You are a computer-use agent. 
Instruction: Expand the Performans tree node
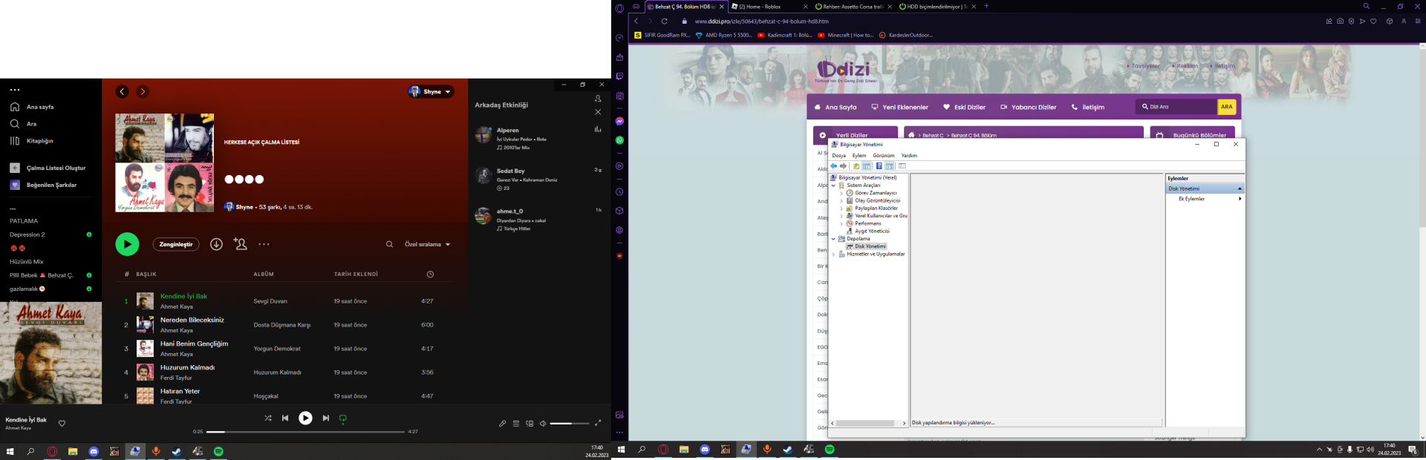tap(841, 223)
